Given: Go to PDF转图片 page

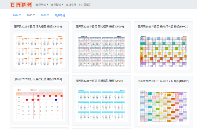Looking at the screenshot, I should click(85, 5).
